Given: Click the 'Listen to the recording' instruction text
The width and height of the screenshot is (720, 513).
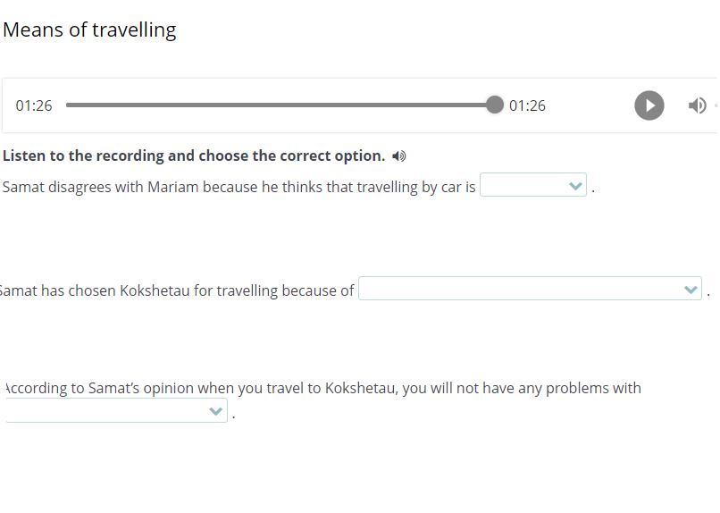Looking at the screenshot, I should pos(194,156).
